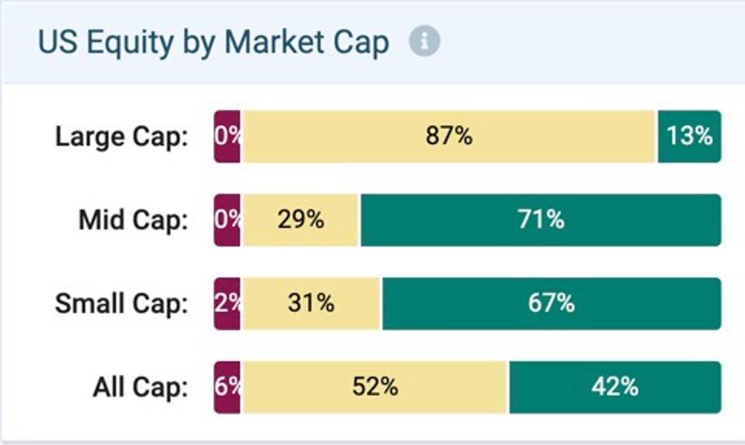Click the maroon 6% segment in All Cap
The height and width of the screenshot is (445, 745).
coord(227,387)
